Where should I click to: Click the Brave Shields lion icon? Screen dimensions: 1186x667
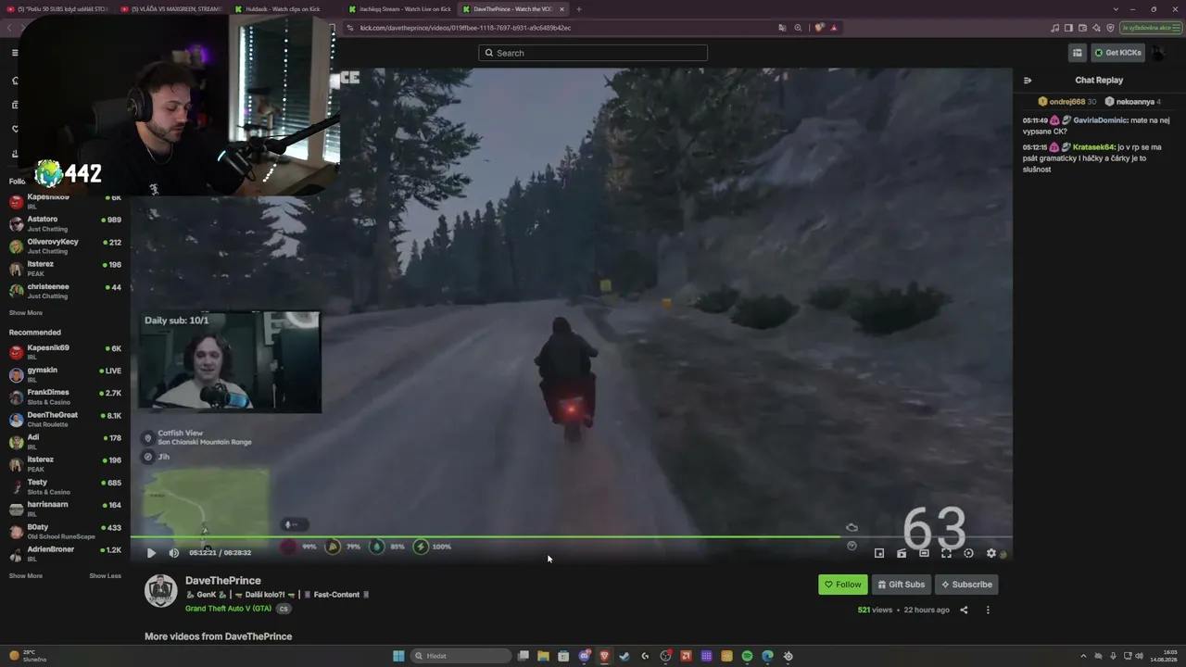pos(819,28)
